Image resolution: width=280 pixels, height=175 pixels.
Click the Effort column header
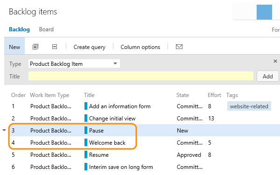click(214, 95)
